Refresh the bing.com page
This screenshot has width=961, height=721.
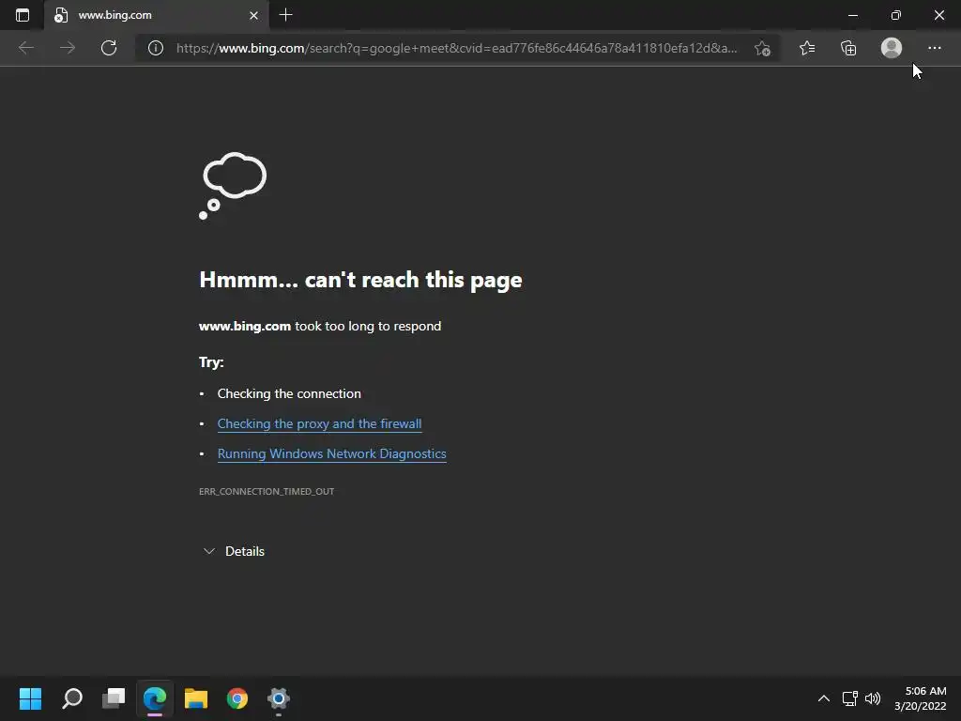(x=109, y=48)
